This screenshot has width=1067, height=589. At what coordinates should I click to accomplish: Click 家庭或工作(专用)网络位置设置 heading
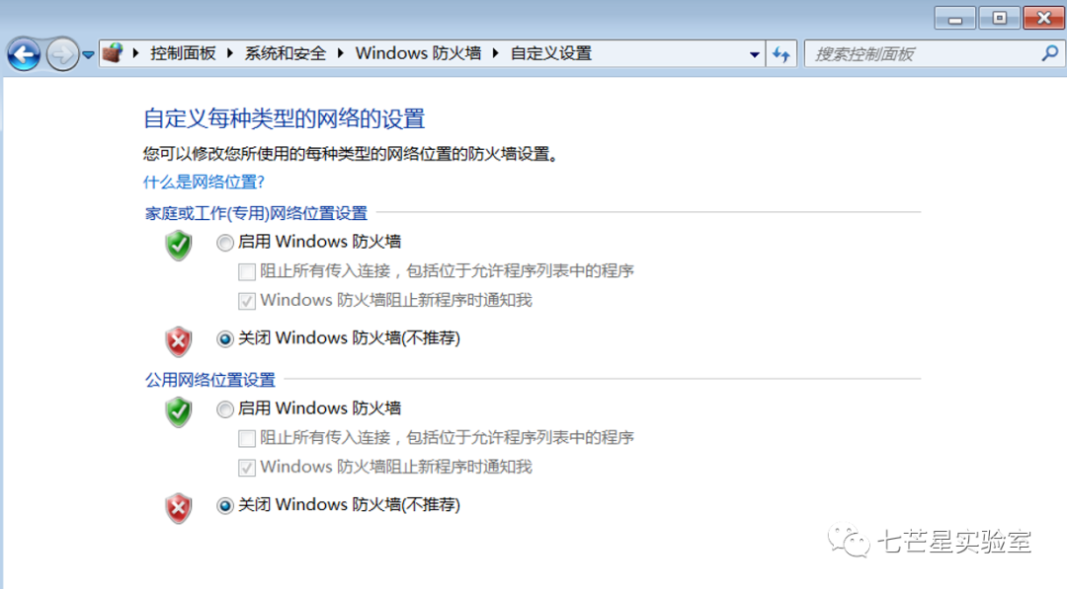coord(256,213)
